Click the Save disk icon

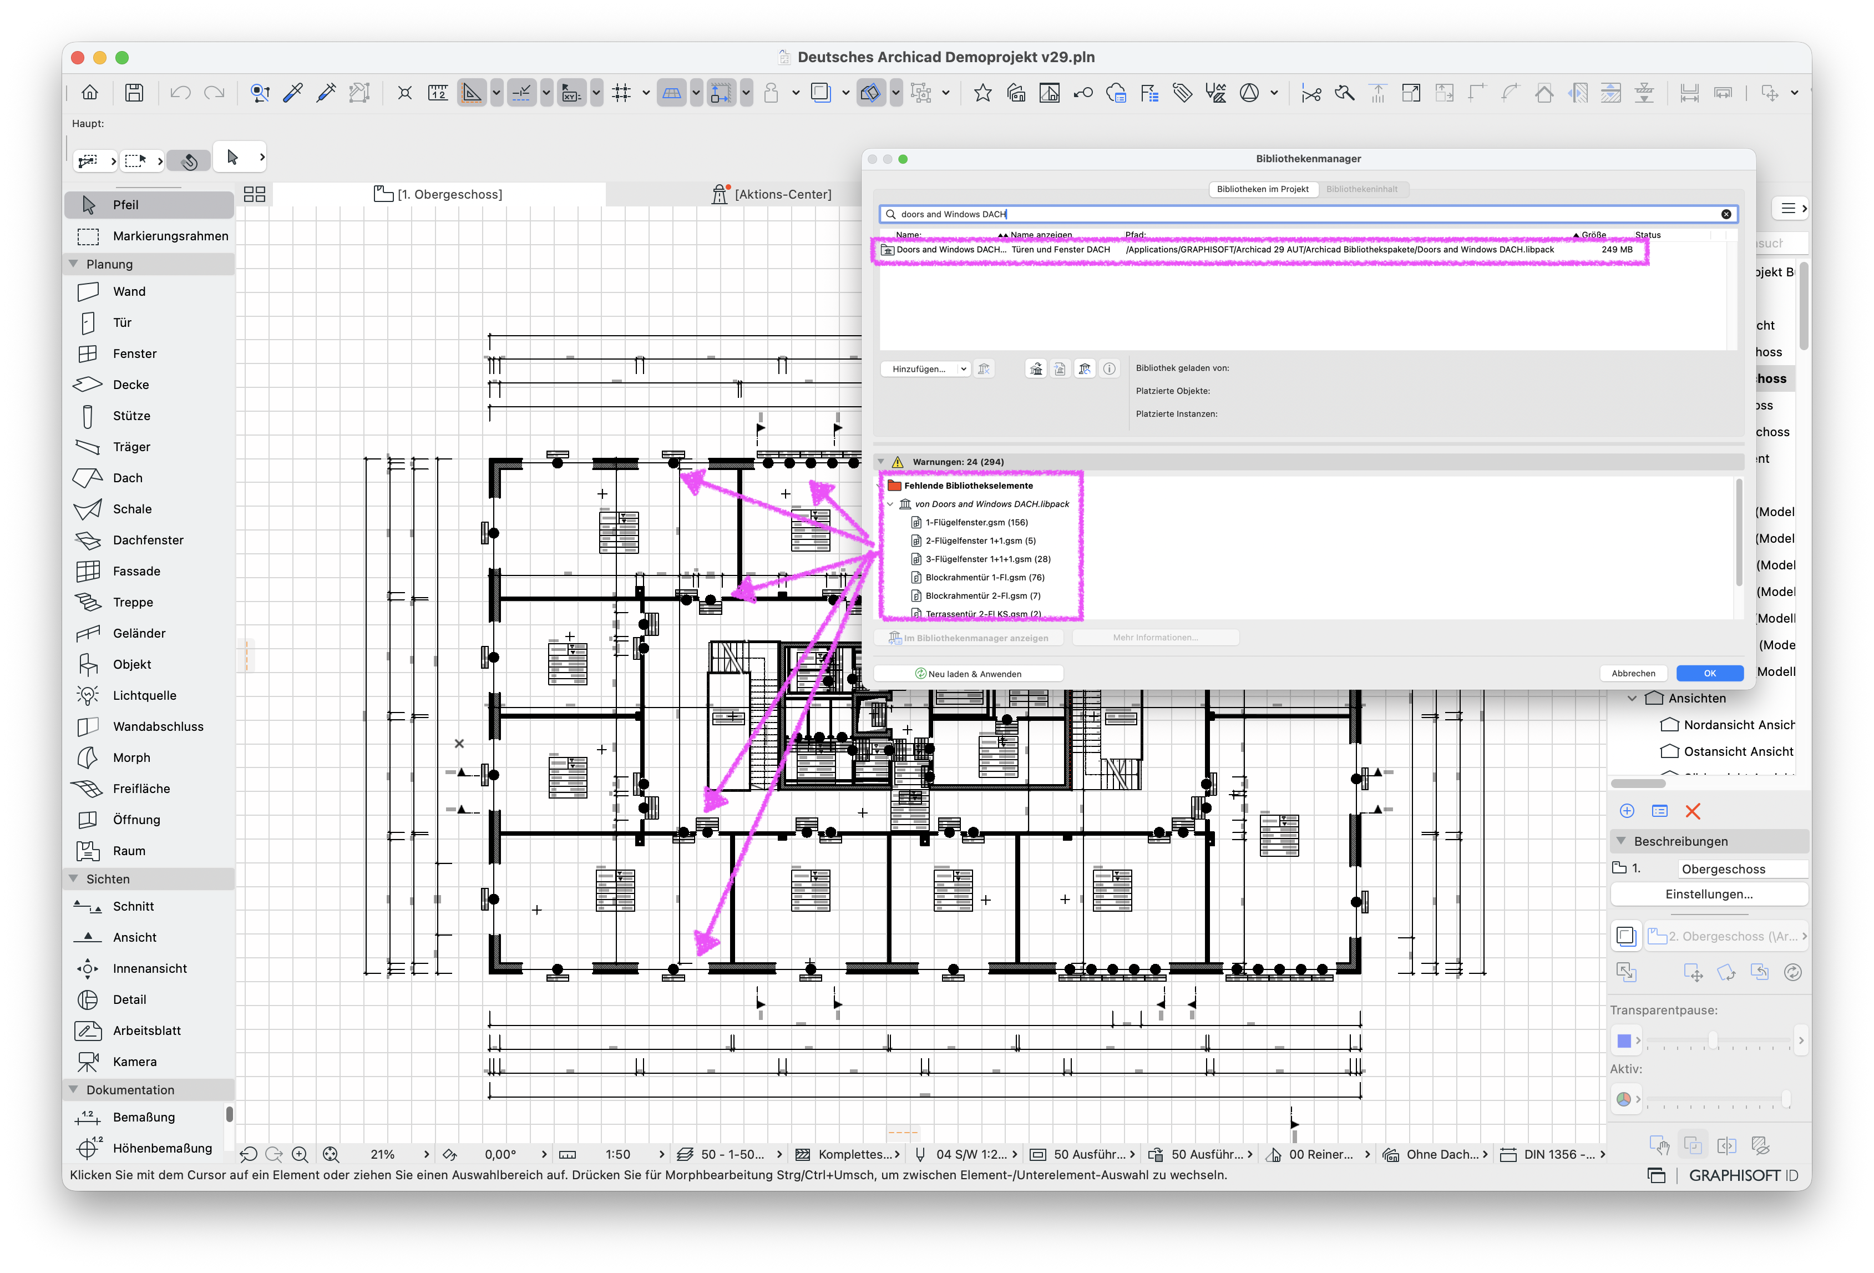pos(134,93)
